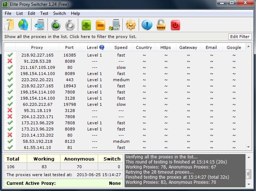Click green check status for 211.167.105.109

pos(10,67)
